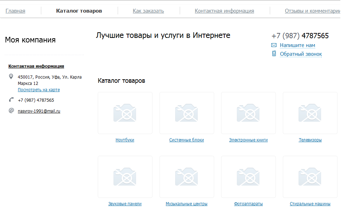Open the Музыкальные центры category link
The height and width of the screenshot is (214, 341).
pos(186,204)
